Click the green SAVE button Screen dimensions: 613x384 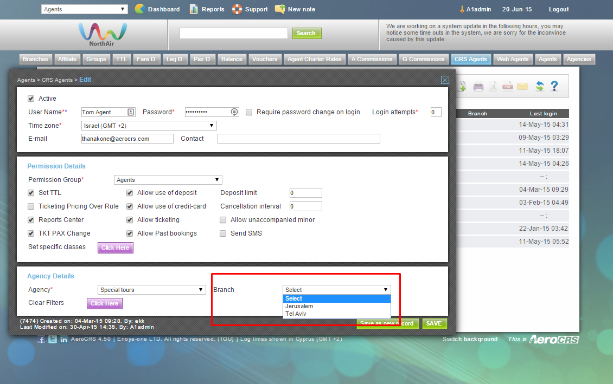click(435, 323)
